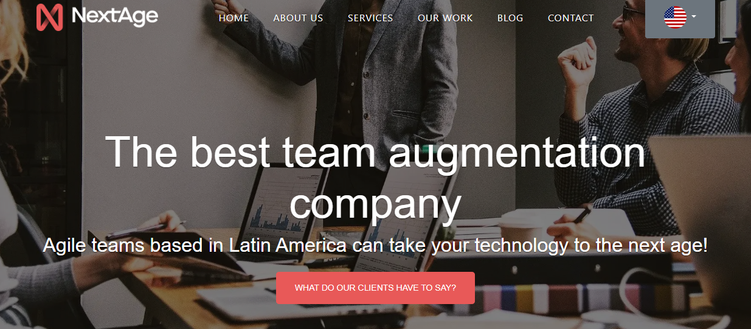
Task: Expand the language dropdown caret arrow
Action: [694, 16]
